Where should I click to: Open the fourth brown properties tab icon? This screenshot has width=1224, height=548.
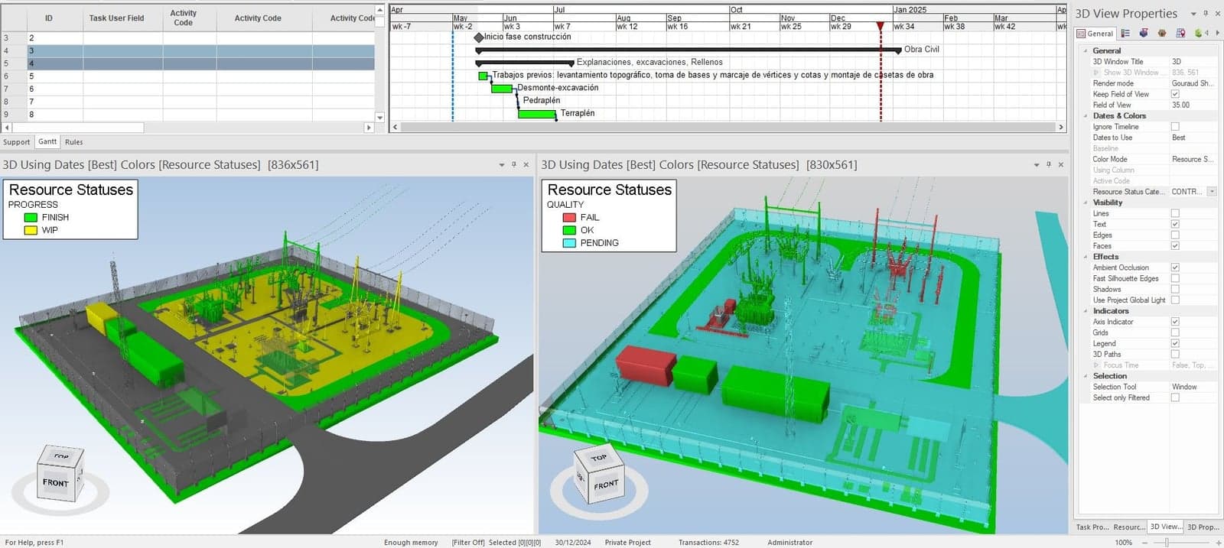pyautogui.click(x=1162, y=34)
